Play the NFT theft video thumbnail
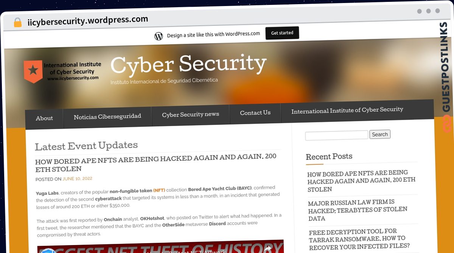The image size is (454, 253). point(160,247)
